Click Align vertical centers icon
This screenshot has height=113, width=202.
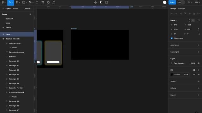coord(190,13)
